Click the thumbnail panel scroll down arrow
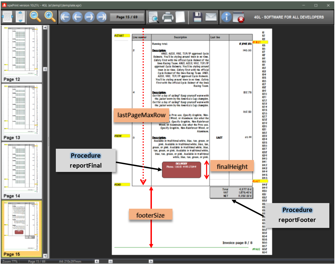Viewport: 336px width, 266px height. (x=45, y=256)
